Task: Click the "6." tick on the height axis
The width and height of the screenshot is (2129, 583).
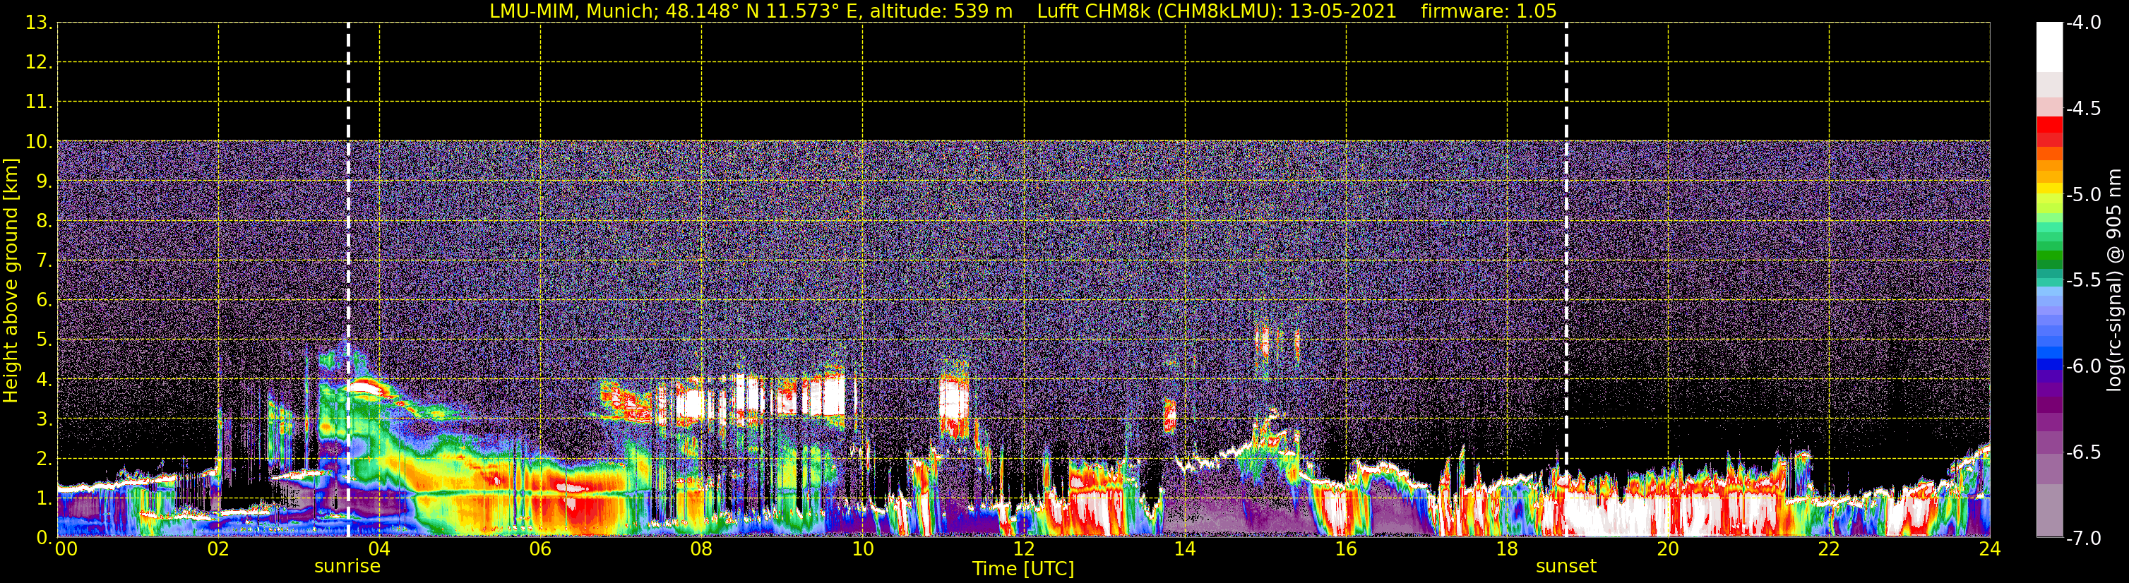Action: 44,301
